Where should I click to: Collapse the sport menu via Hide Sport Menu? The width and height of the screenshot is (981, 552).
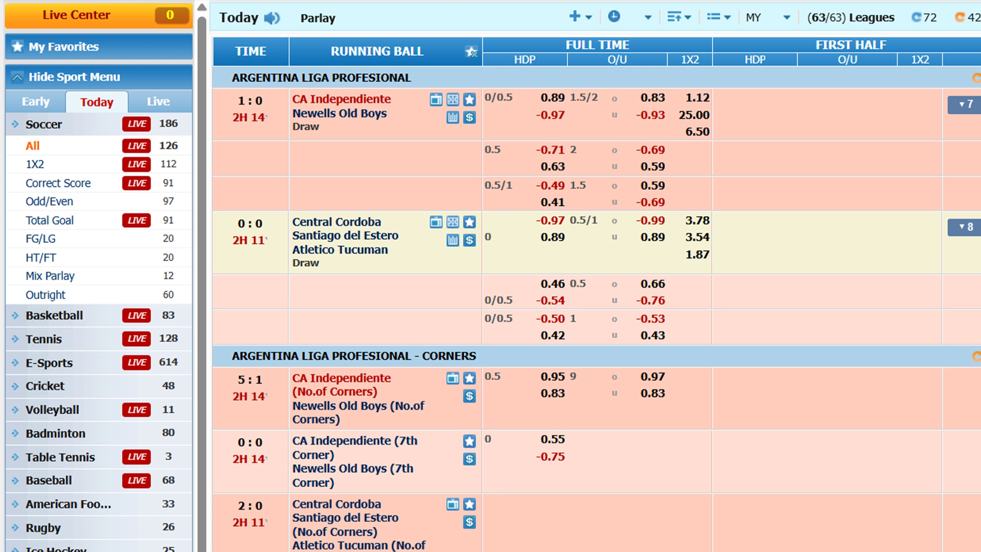[99, 77]
